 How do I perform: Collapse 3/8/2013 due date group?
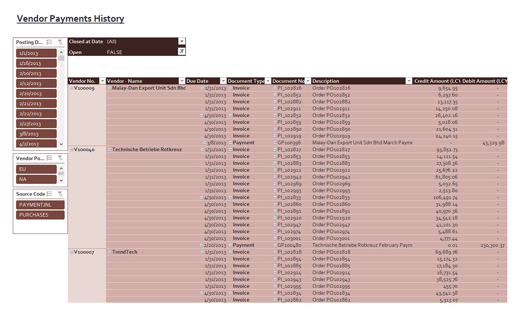205,143
